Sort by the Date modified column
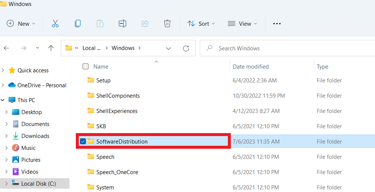 (251, 66)
